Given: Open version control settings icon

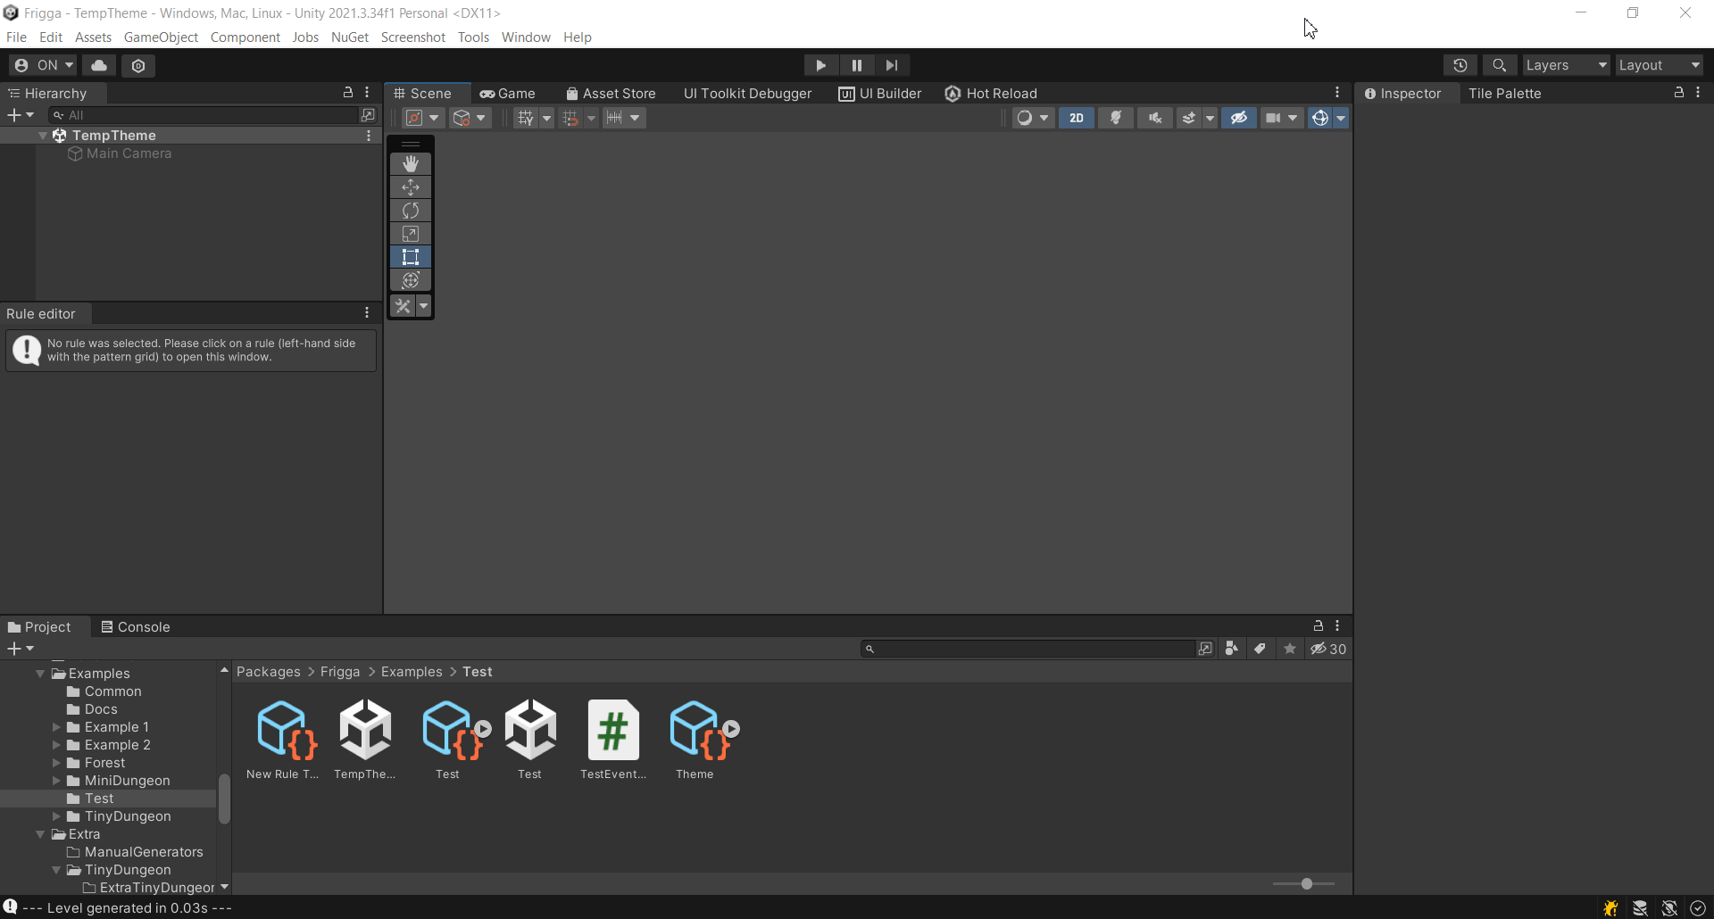Looking at the screenshot, I should (138, 65).
